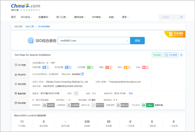
Task: Click the 一周收录 value 0
Action: click(152, 122)
